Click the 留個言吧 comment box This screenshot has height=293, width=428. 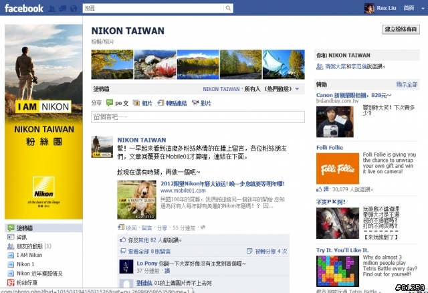coord(198,117)
